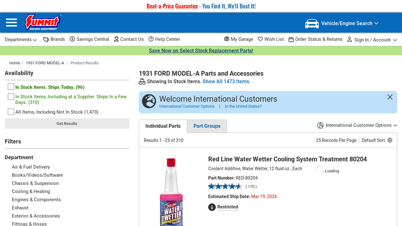The height and width of the screenshot is (226, 402).
Task: Click the Help Center question icon
Action: coord(151,39)
